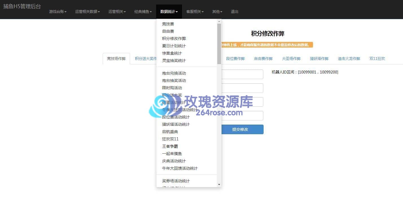Switch to the 竞技场作弊 tab
The image size is (403, 211).
point(116,59)
